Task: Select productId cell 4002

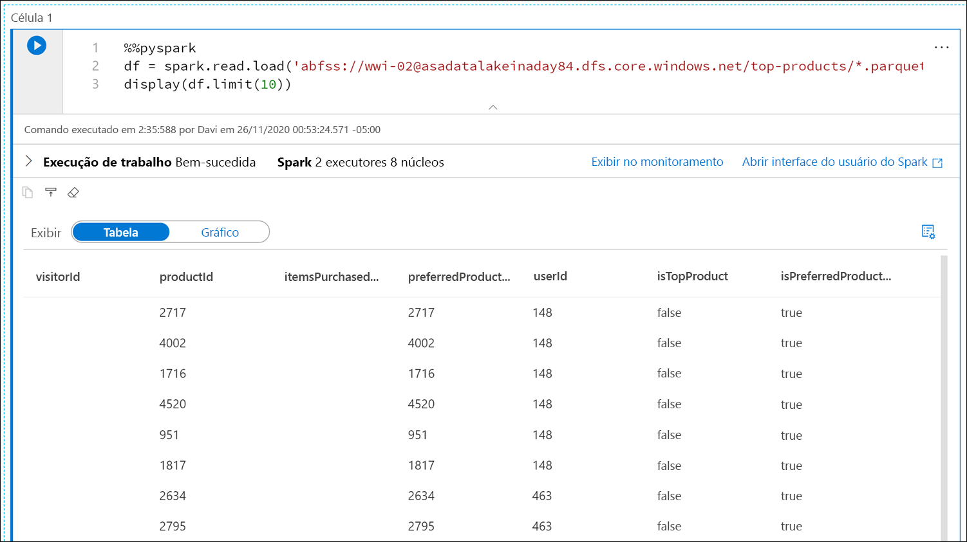Action: point(173,343)
